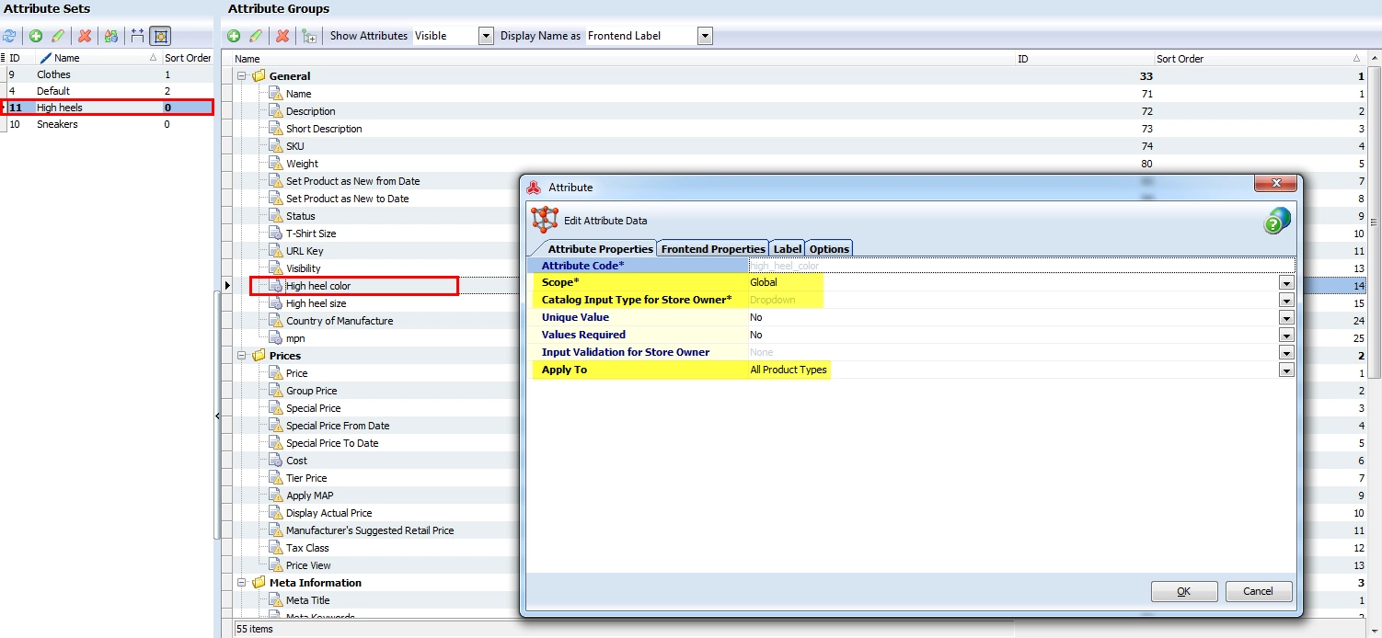
Task: Toggle the highlighted frame button in Attribute Sets toolbar
Action: click(161, 36)
